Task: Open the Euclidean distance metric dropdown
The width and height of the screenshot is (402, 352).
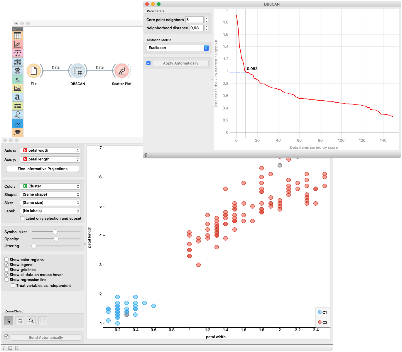Action: (x=177, y=48)
